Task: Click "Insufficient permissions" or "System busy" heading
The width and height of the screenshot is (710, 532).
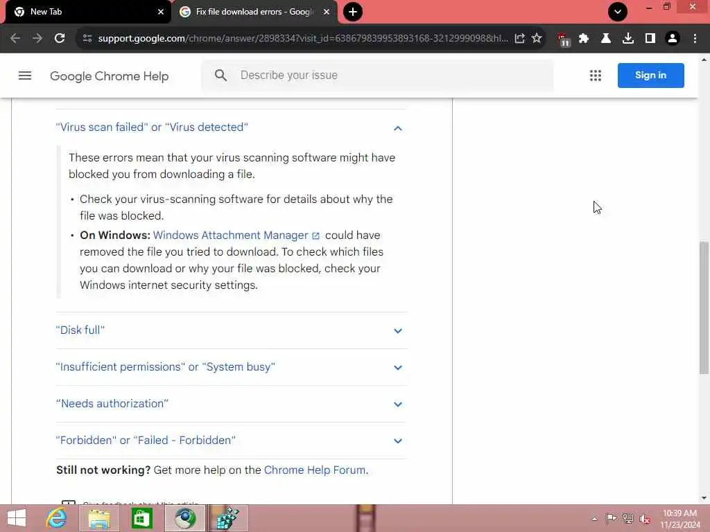Action: (x=165, y=367)
